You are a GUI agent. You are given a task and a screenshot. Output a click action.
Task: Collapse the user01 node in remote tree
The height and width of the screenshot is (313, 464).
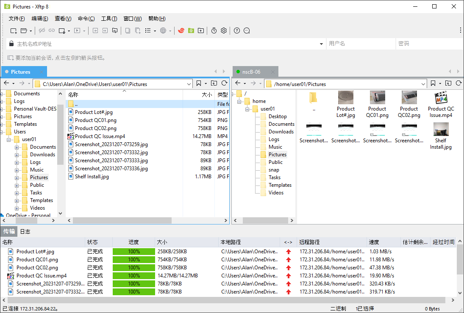(x=248, y=109)
